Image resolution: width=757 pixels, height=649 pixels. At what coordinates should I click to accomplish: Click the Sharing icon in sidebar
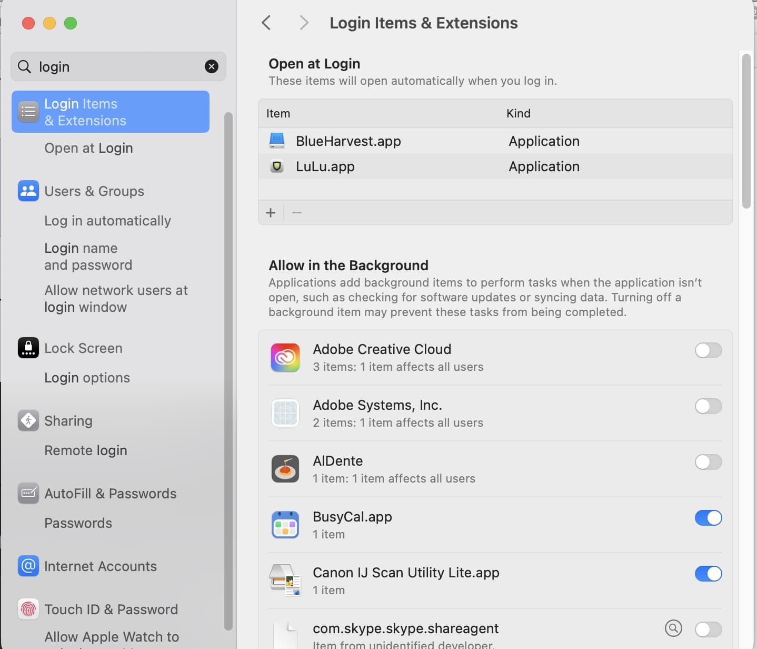tap(28, 420)
